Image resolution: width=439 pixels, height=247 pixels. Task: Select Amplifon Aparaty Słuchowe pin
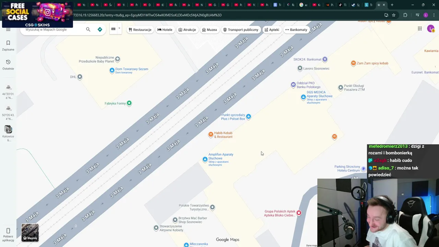click(x=205, y=159)
